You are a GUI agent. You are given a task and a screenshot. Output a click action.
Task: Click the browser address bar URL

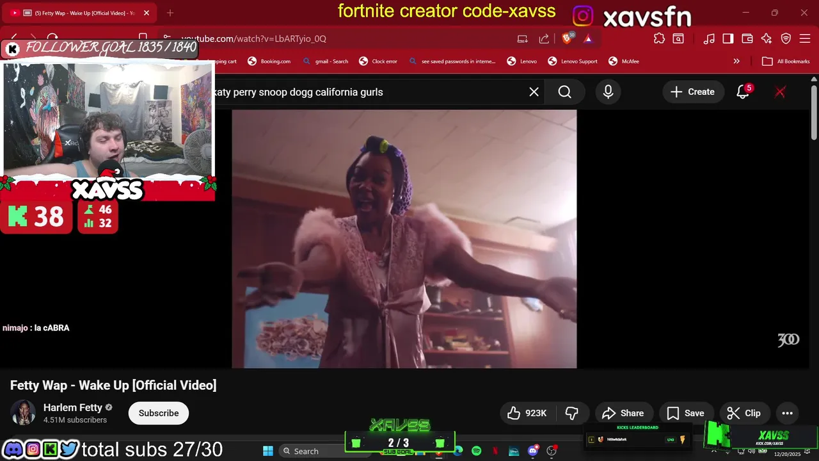coord(253,38)
